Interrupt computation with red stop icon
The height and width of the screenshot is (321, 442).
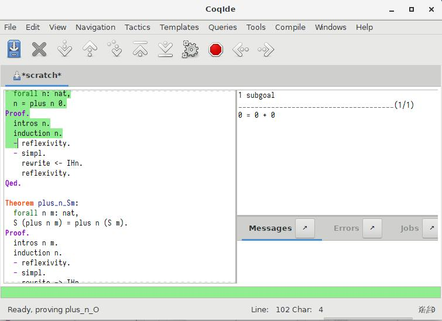[216, 49]
